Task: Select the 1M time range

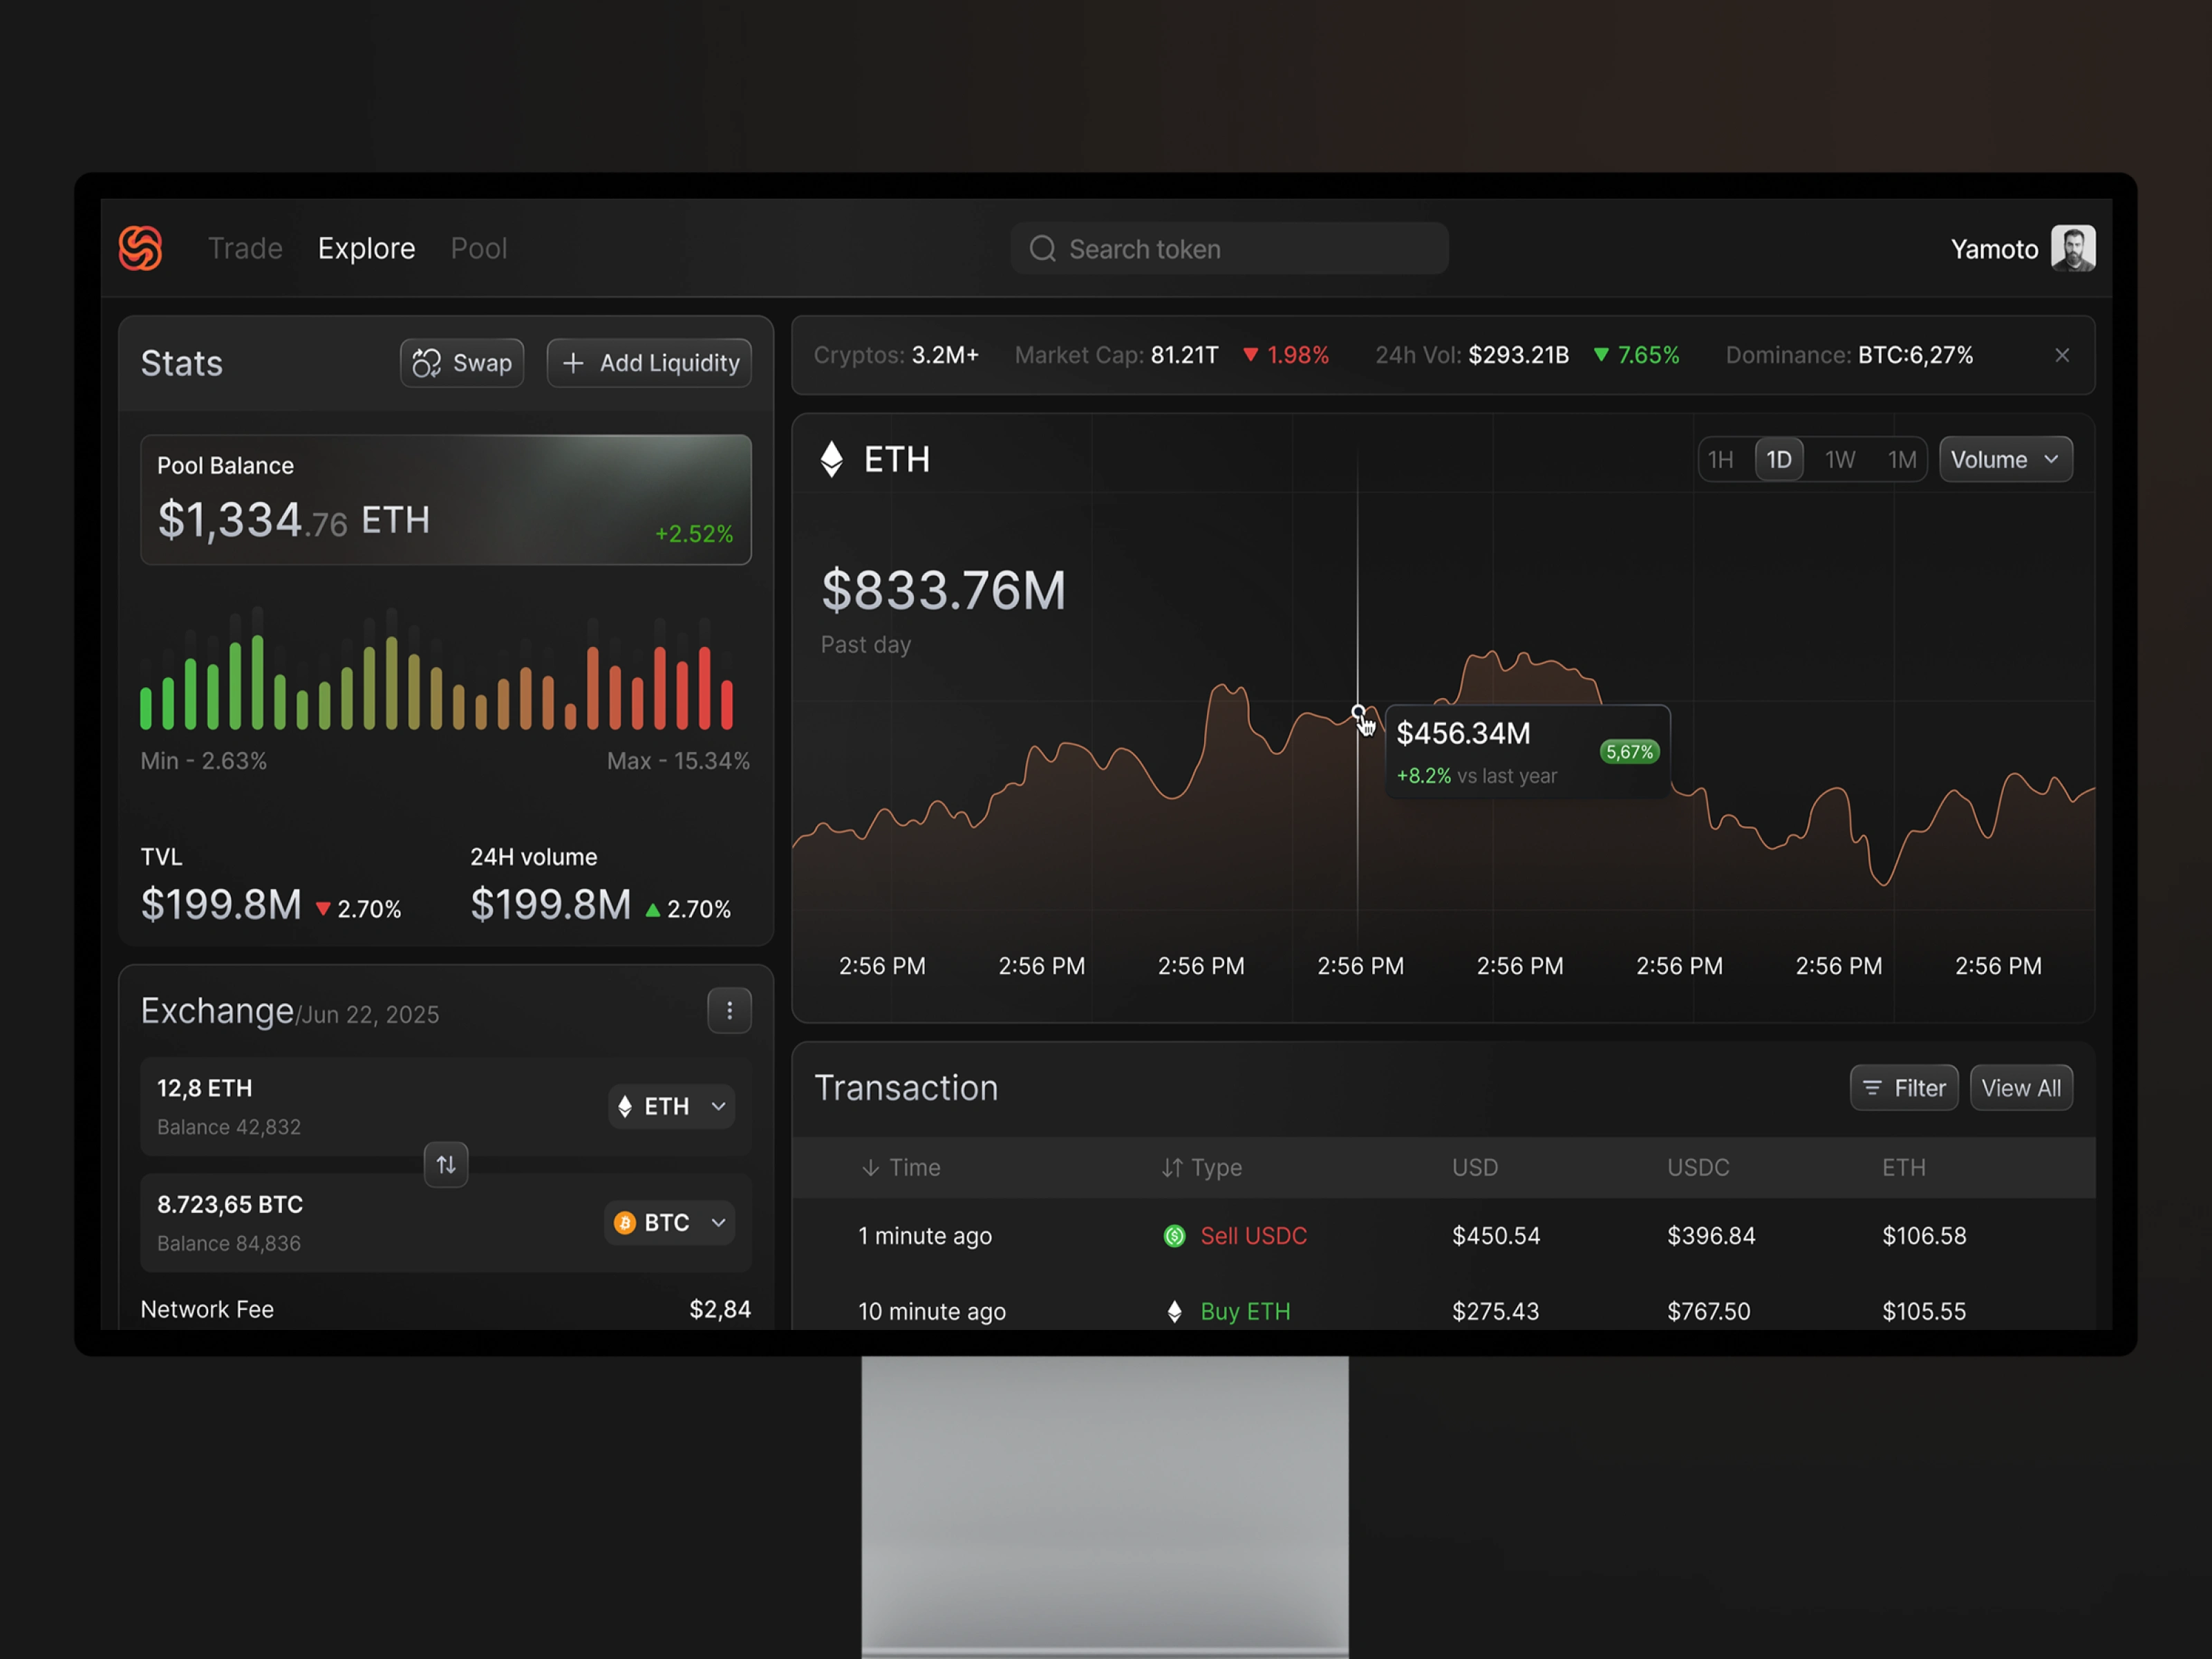Action: coord(1901,460)
